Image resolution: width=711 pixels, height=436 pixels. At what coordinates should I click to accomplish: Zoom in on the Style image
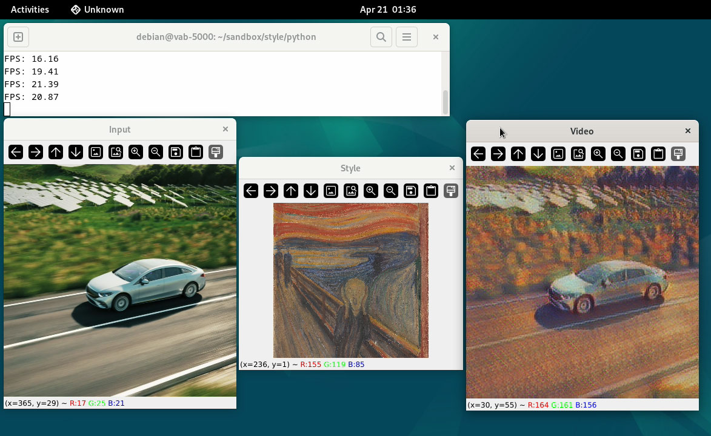tap(371, 191)
